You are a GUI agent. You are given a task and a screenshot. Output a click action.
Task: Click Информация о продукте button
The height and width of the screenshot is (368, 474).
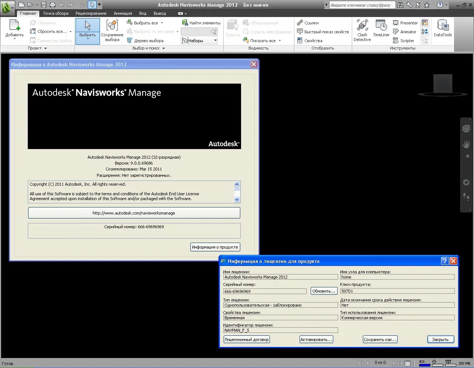pyautogui.click(x=215, y=247)
